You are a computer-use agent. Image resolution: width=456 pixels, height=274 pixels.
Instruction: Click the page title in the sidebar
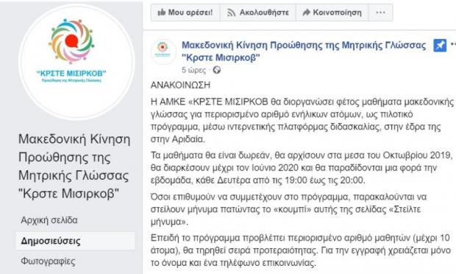74,166
